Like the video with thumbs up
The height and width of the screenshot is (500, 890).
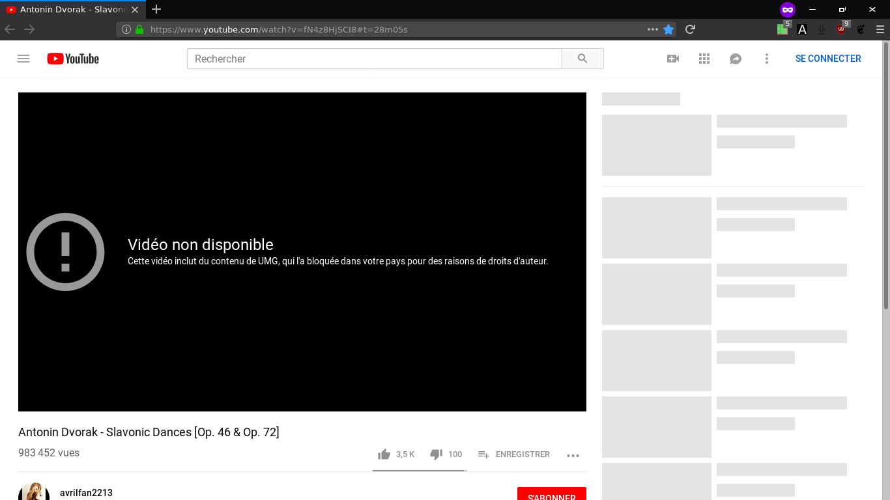pos(384,454)
